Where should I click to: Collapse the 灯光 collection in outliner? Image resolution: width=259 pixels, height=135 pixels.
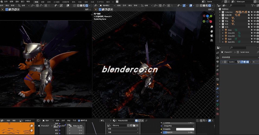coord(220,27)
